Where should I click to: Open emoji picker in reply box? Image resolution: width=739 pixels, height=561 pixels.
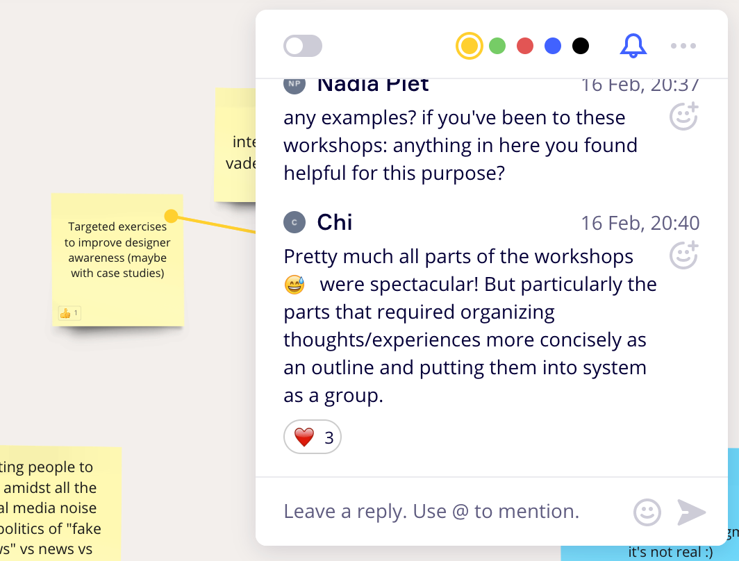(647, 512)
